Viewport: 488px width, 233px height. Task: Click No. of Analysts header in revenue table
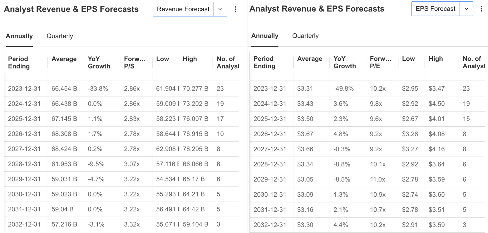click(228, 63)
